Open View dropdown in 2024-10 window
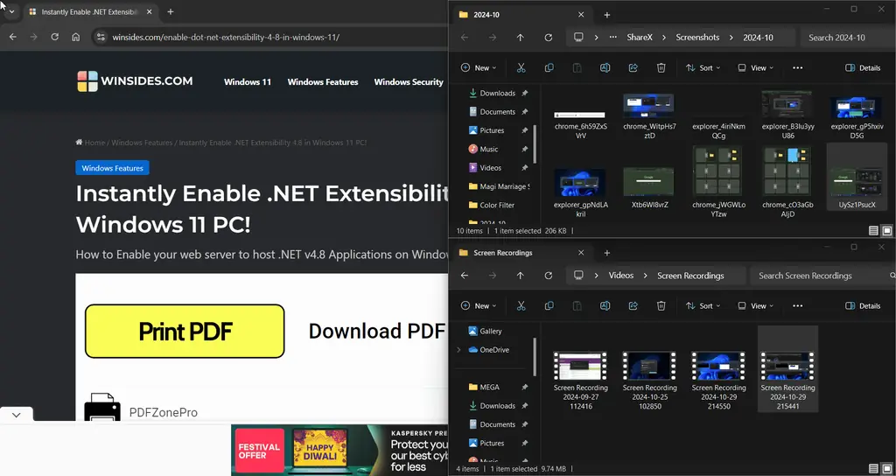 pos(755,67)
